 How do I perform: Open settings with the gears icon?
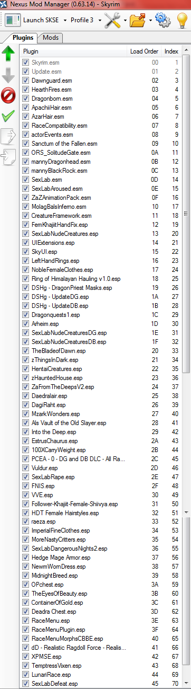click(164, 21)
